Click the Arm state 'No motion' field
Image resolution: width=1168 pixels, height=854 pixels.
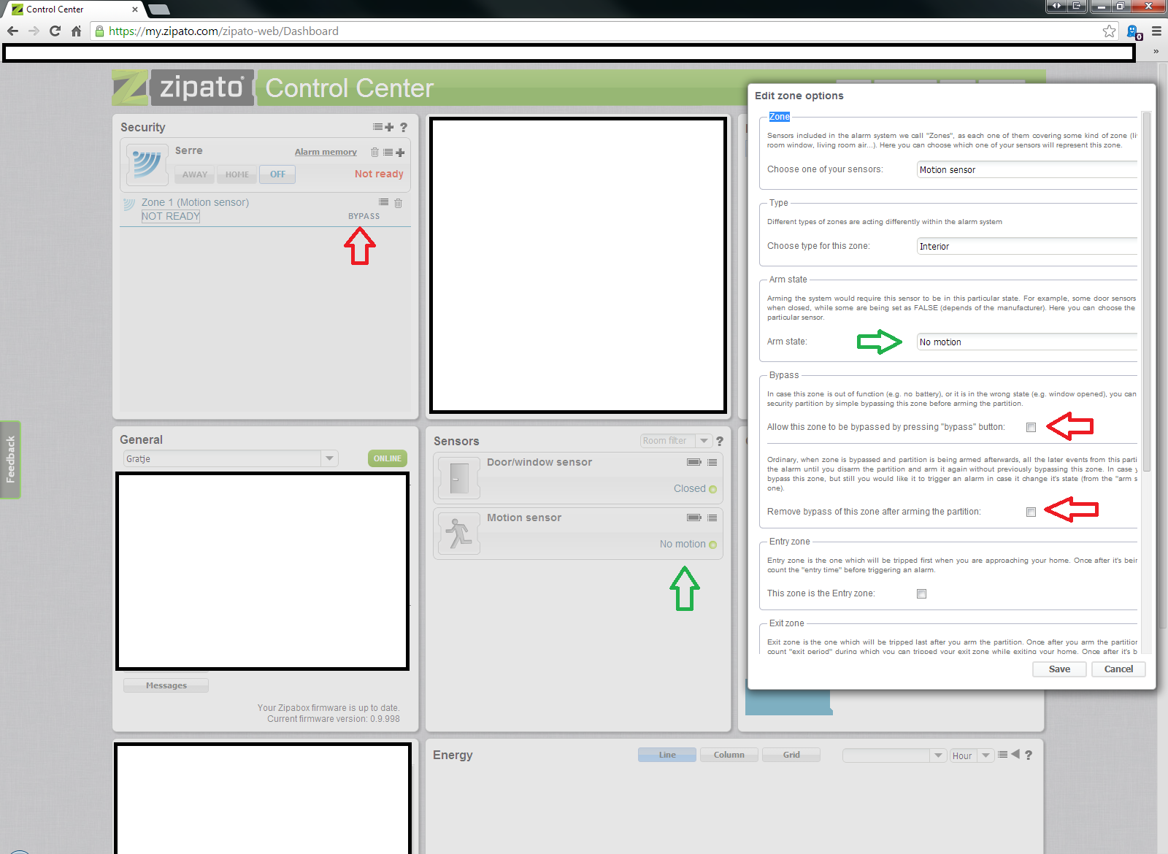coord(1026,342)
